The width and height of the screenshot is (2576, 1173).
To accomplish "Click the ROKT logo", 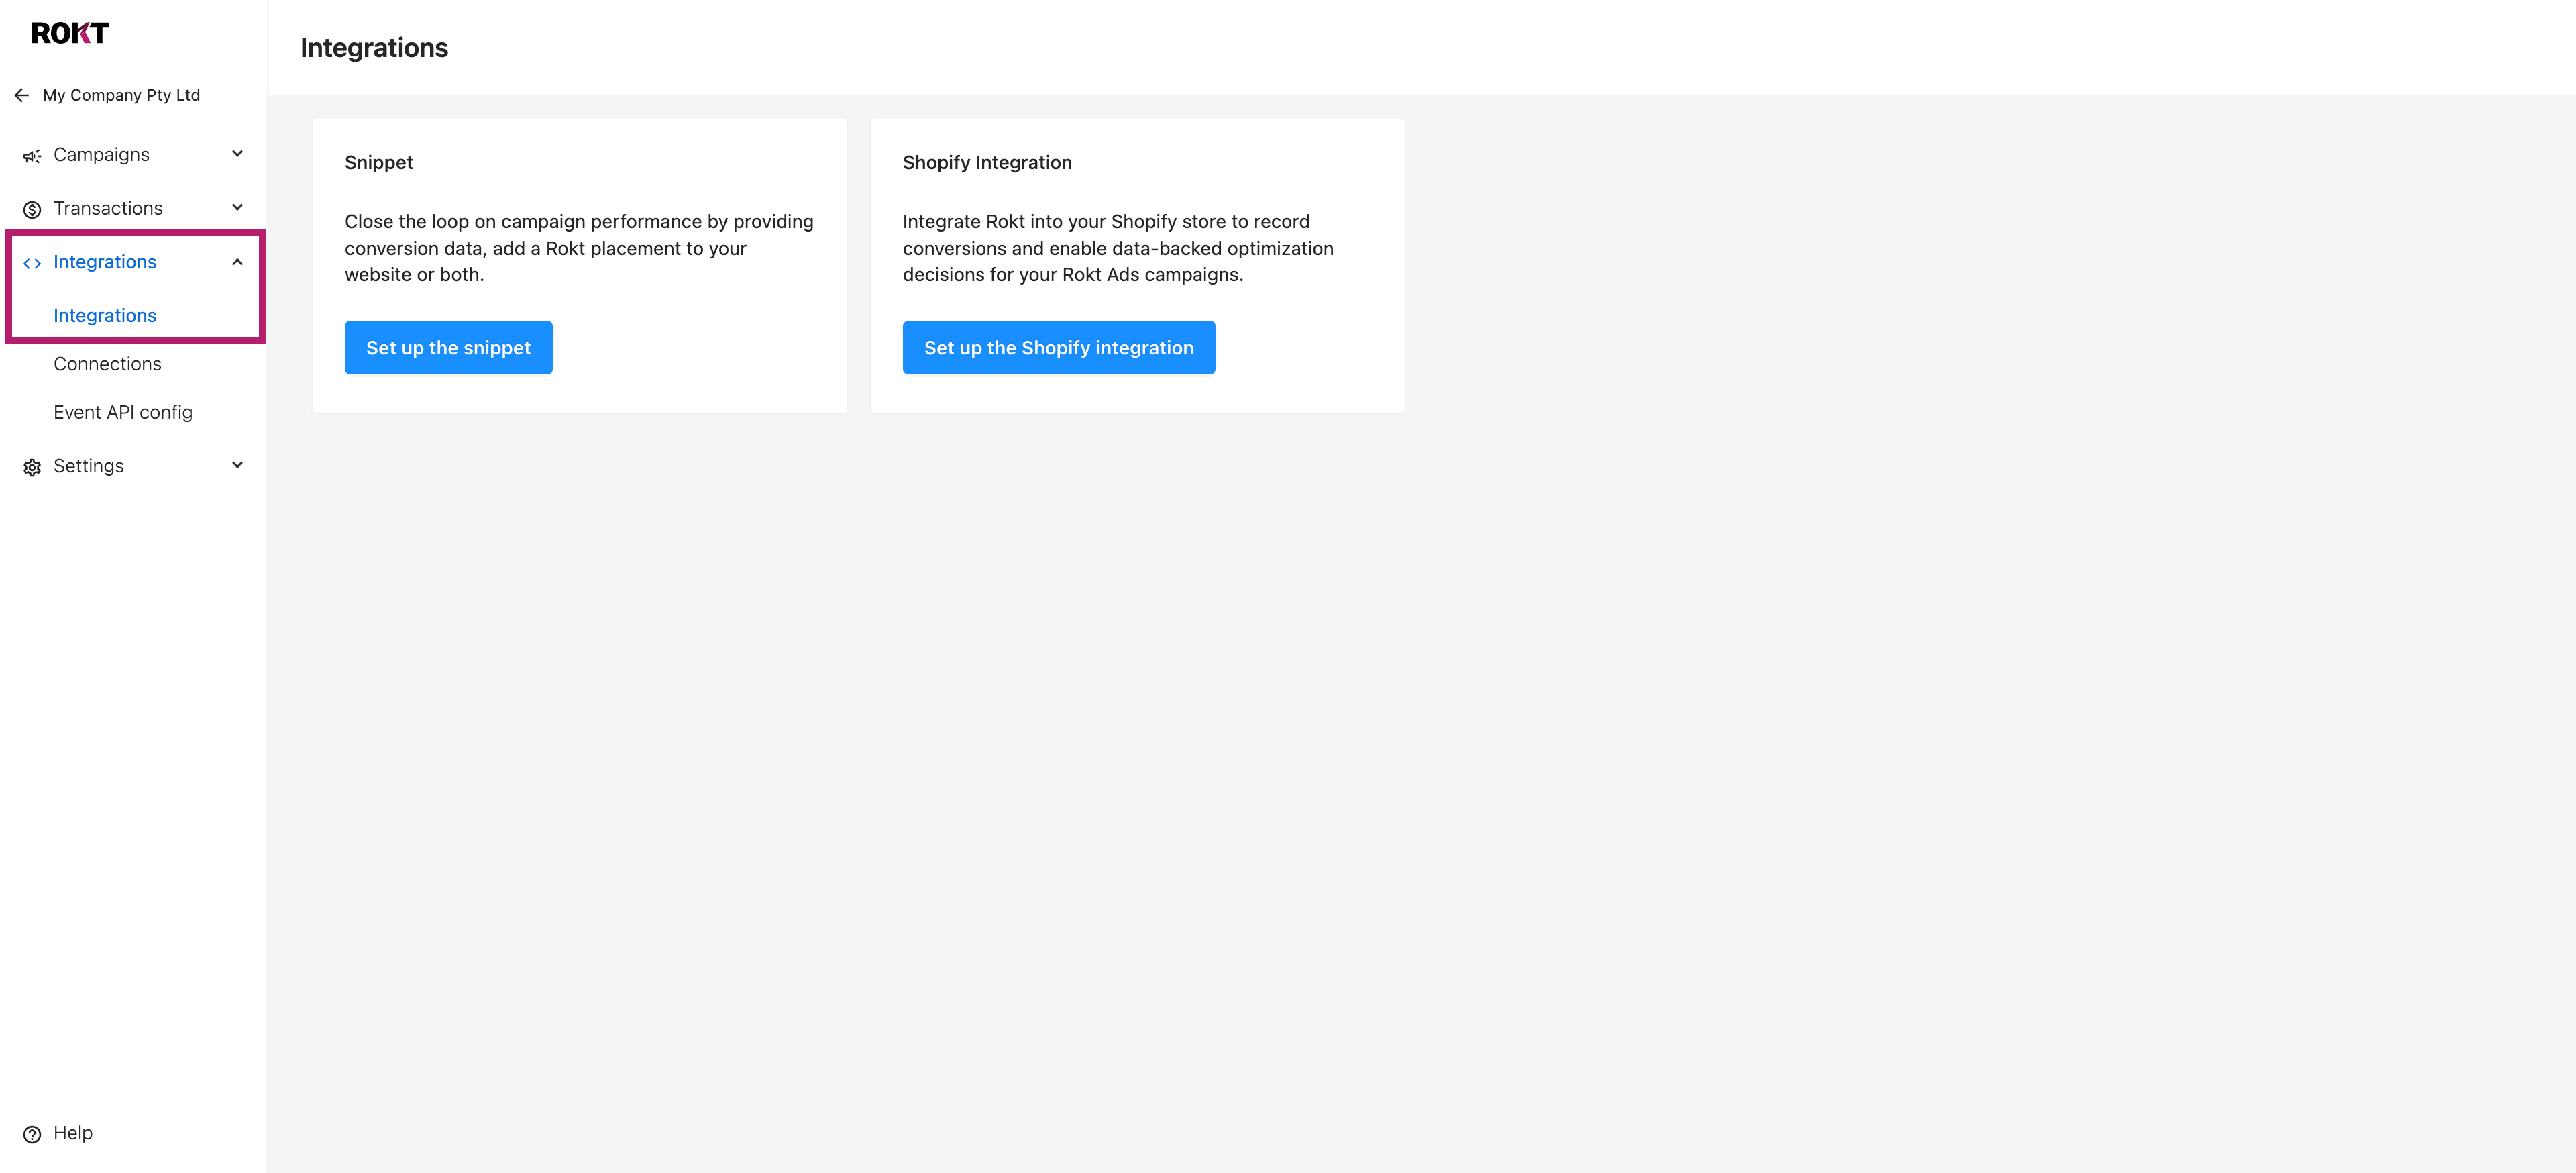I will tap(69, 33).
